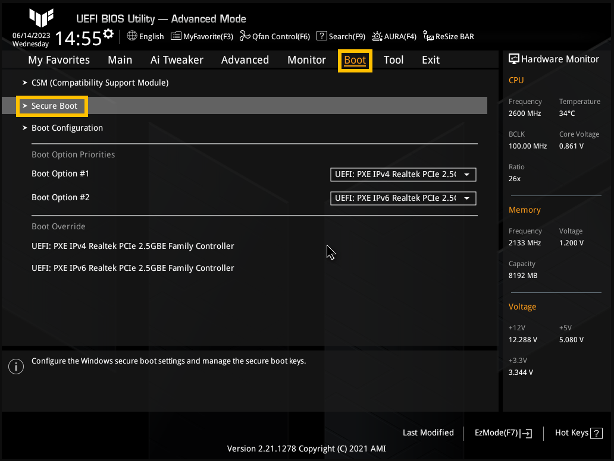Open AURA(F4) lighting icon
Image resolution: width=614 pixels, height=461 pixels.
pos(377,36)
